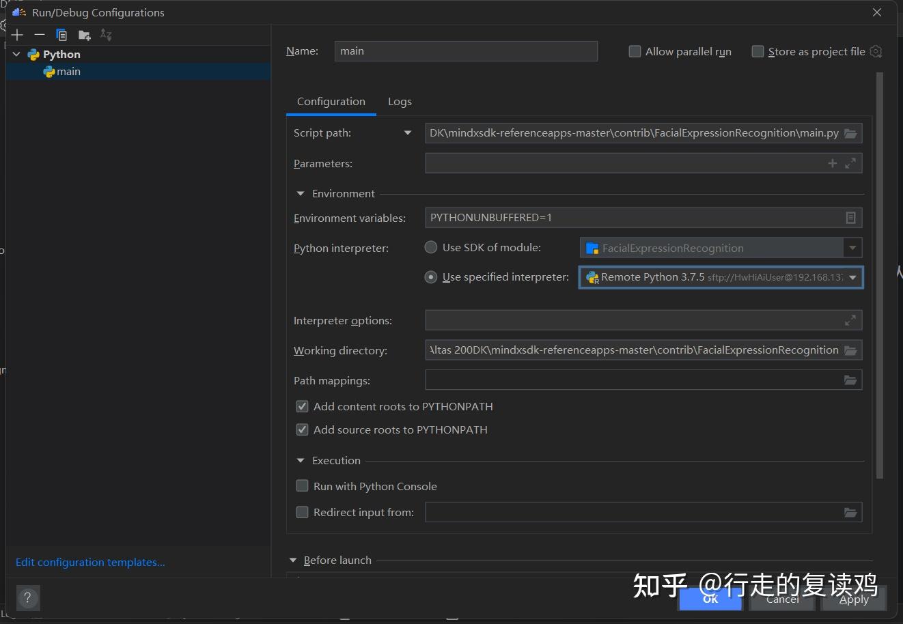Edit environment variables list
Screen dimensions: 903x624
[x=850, y=218]
